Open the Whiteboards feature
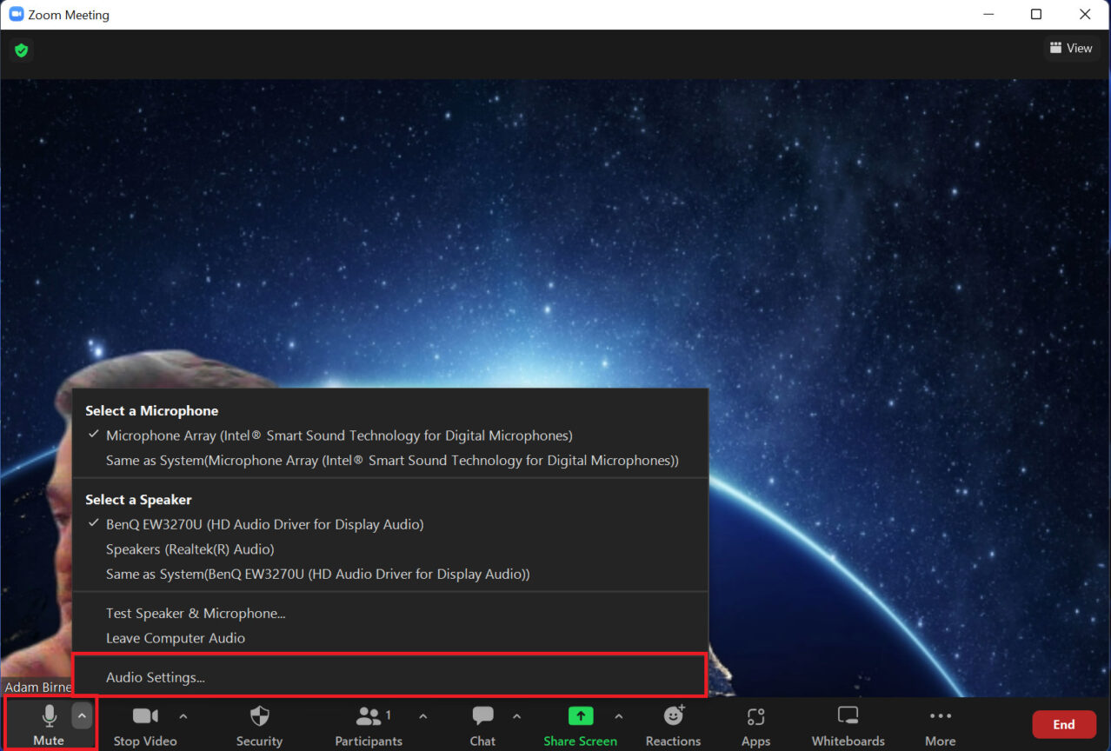 [847, 723]
